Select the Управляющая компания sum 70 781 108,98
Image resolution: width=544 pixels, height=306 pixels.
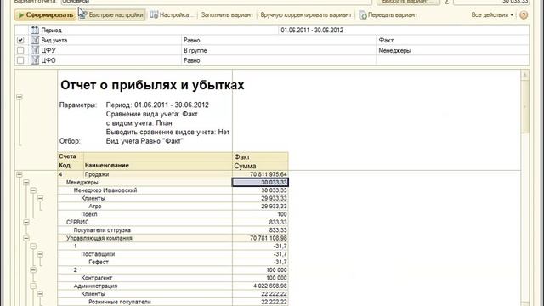point(260,238)
